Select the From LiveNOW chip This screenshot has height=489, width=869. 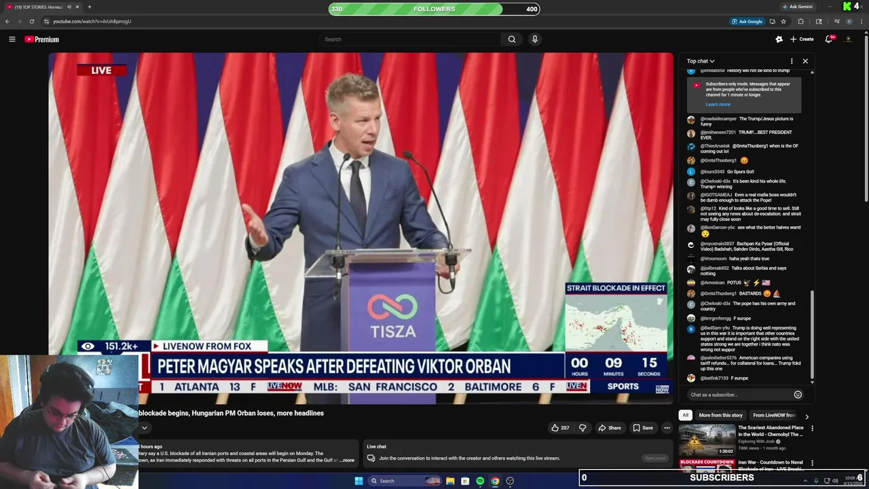point(774,415)
